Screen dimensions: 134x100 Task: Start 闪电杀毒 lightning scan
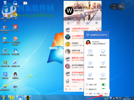pos(90,63)
